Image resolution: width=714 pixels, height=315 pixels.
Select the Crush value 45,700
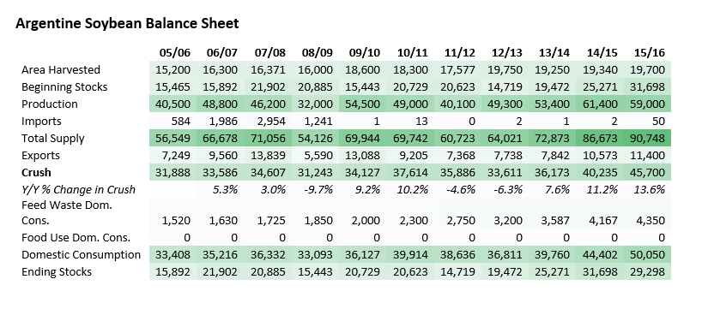[x=646, y=172]
